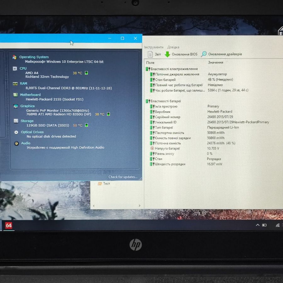Click the Поле column header

pos(150,63)
